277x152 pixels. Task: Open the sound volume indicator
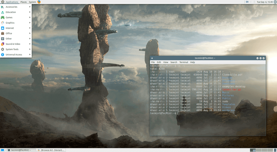(250, 2)
